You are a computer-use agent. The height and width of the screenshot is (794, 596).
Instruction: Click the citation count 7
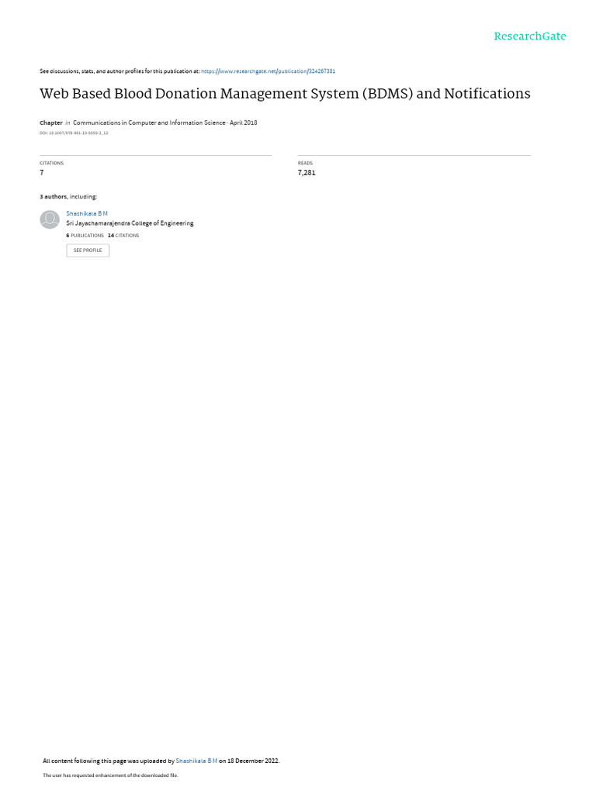(42, 173)
